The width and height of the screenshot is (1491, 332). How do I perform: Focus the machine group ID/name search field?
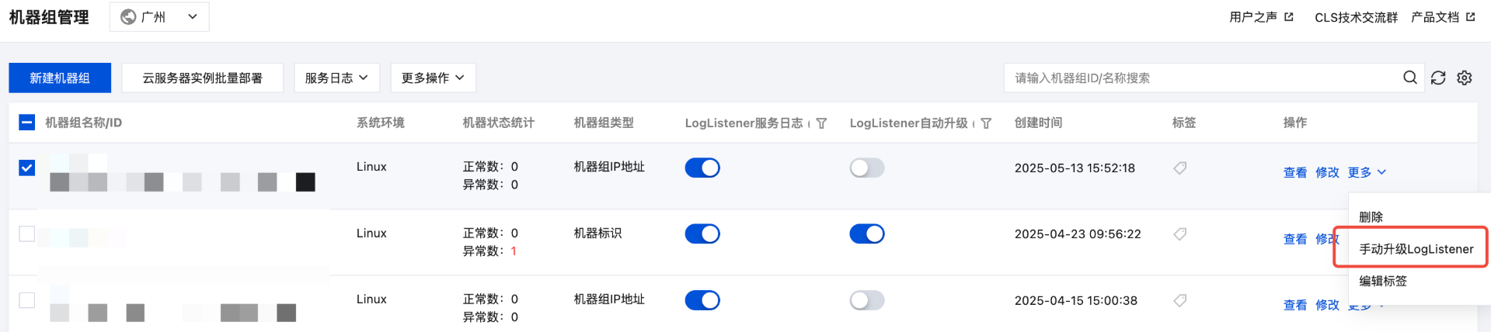1203,78
